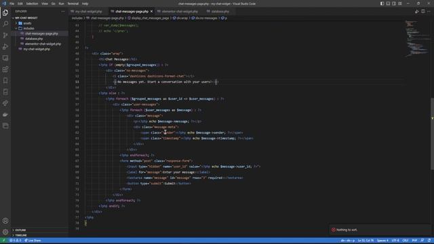Open Customize Layout icon in title bar
434x244 pixels.
pyautogui.click(x=400, y=3)
